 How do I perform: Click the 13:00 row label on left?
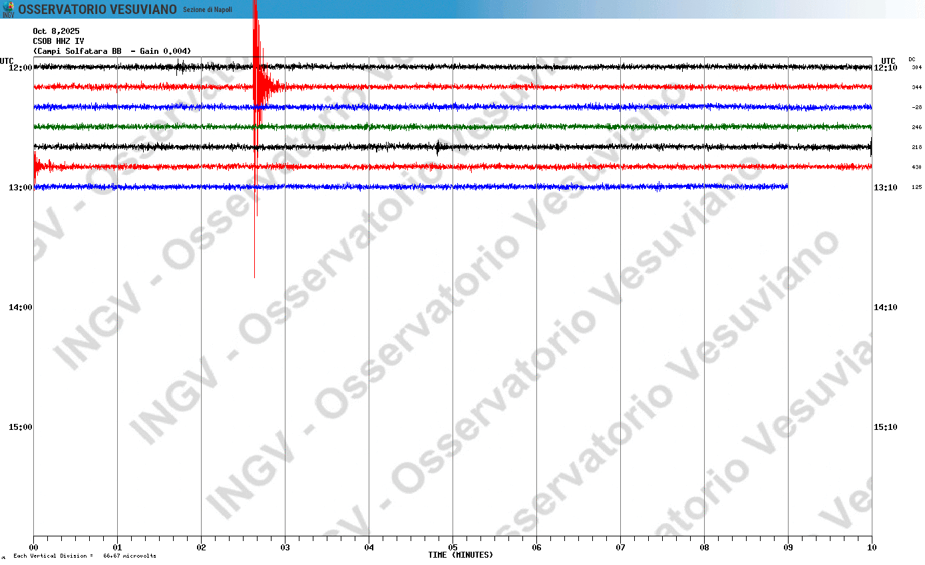pyautogui.click(x=20, y=188)
